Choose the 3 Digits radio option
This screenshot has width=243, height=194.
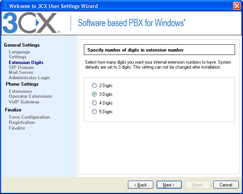95,94
